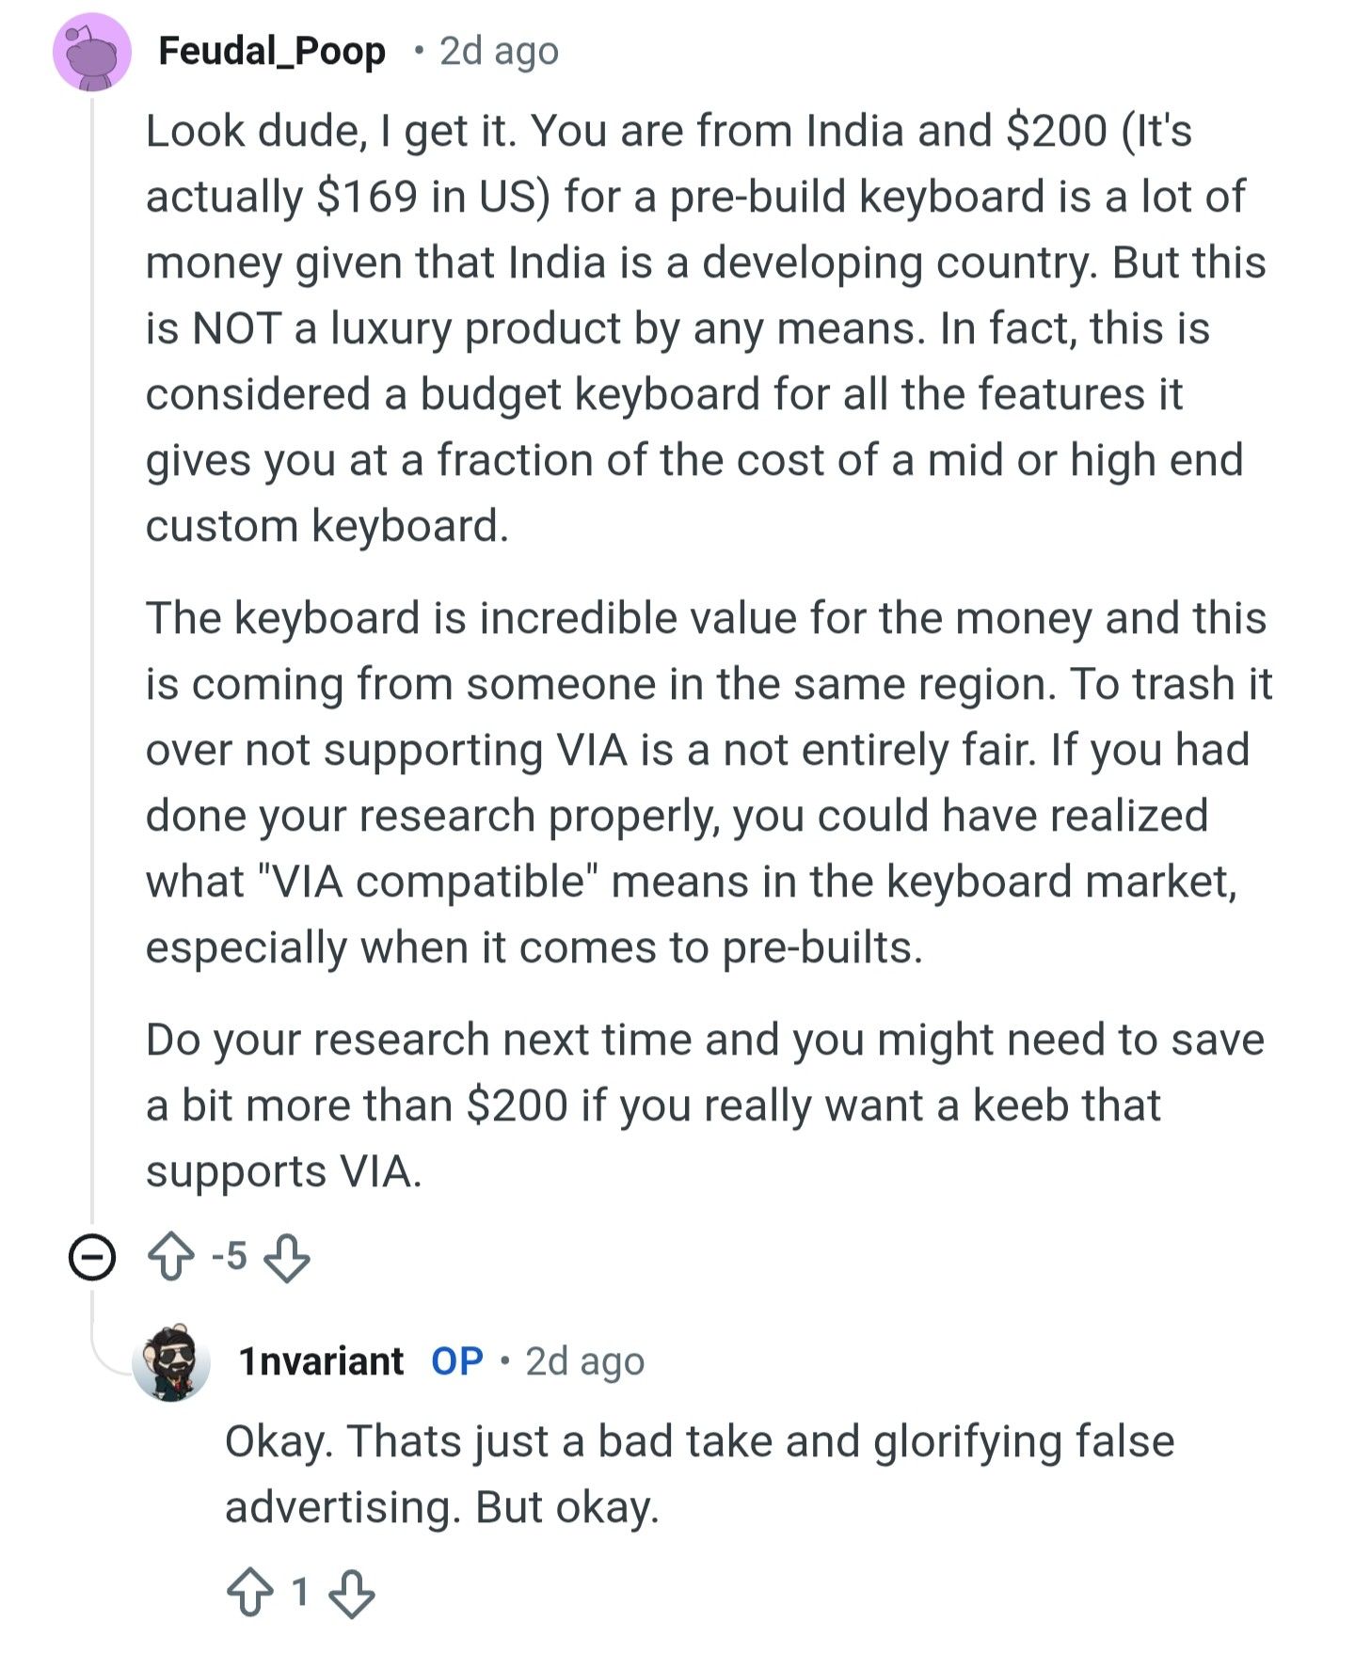Open 1nvariant's sunglasses avatar
The image size is (1355, 1653).
[x=170, y=1363]
